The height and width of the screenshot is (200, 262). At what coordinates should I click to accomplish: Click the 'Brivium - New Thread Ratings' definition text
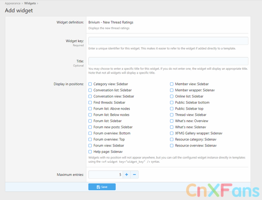tap(111, 22)
